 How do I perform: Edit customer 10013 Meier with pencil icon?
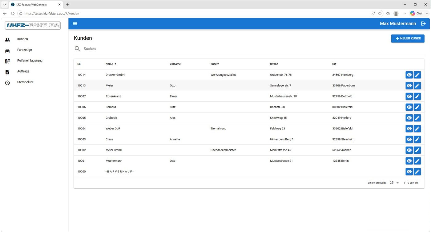tap(417, 85)
